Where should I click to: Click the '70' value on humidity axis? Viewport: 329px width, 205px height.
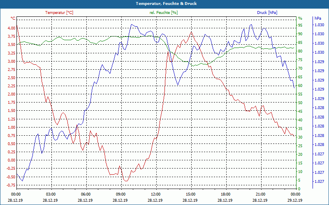click(x=300, y=68)
